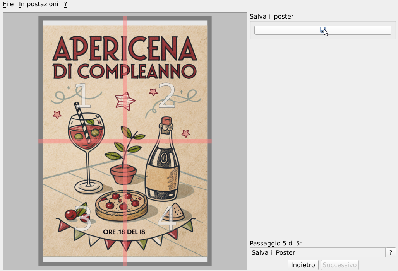Click page number 4 in the preview
Viewport: 398px width, 271px height.
167,218
